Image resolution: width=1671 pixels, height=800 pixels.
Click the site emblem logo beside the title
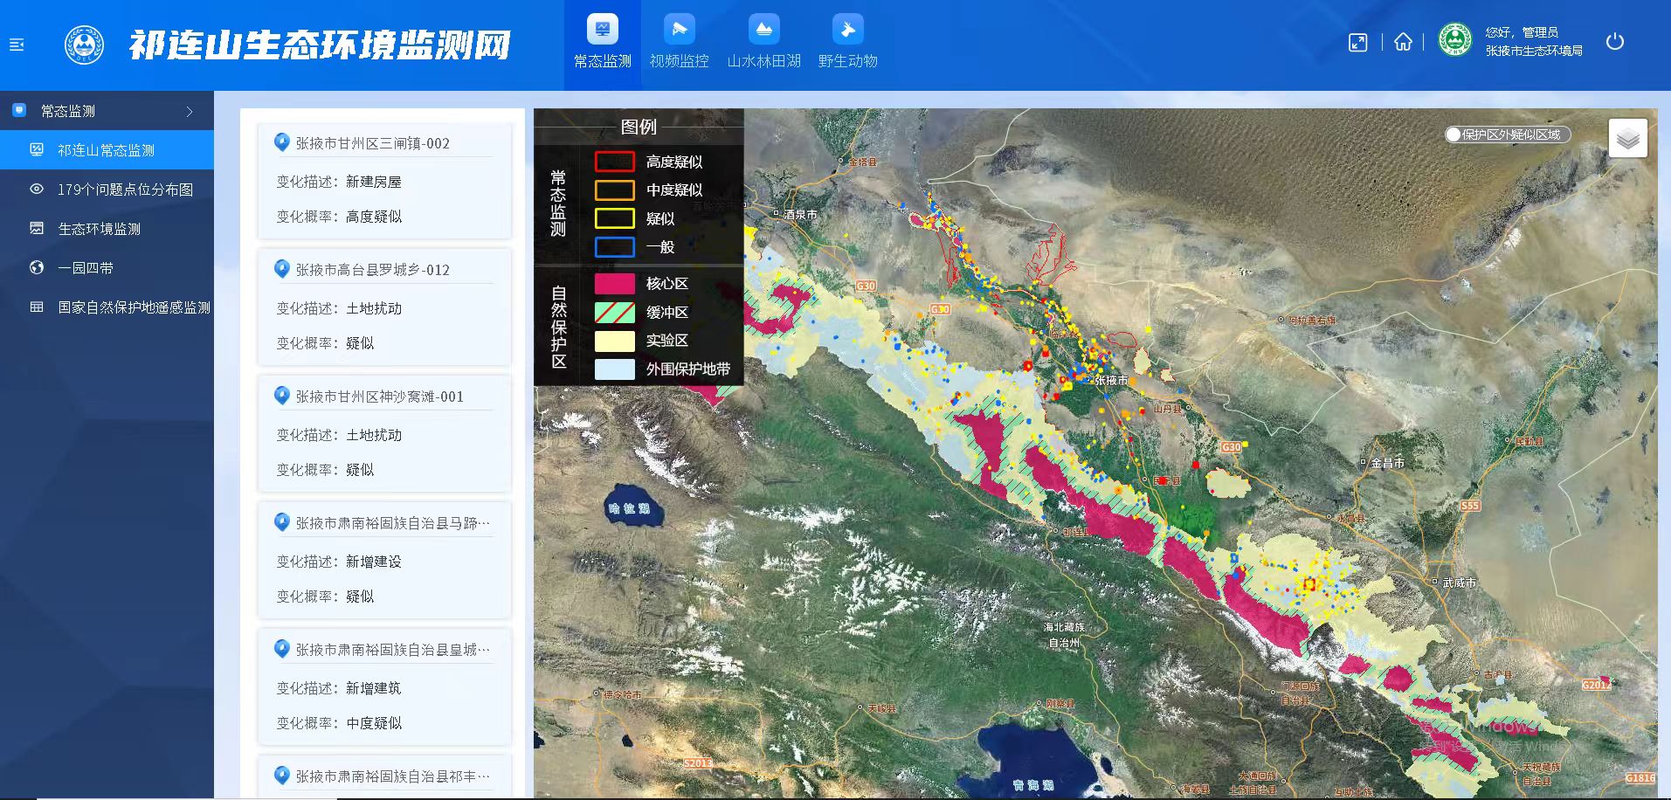click(84, 45)
